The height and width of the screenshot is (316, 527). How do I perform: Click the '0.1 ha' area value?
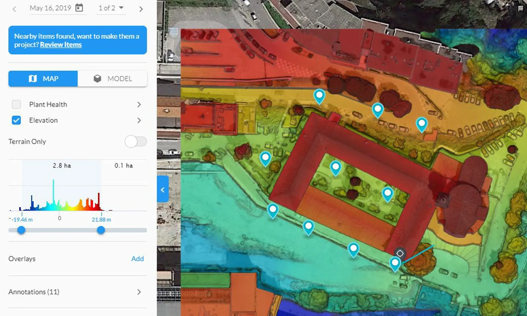(x=124, y=166)
